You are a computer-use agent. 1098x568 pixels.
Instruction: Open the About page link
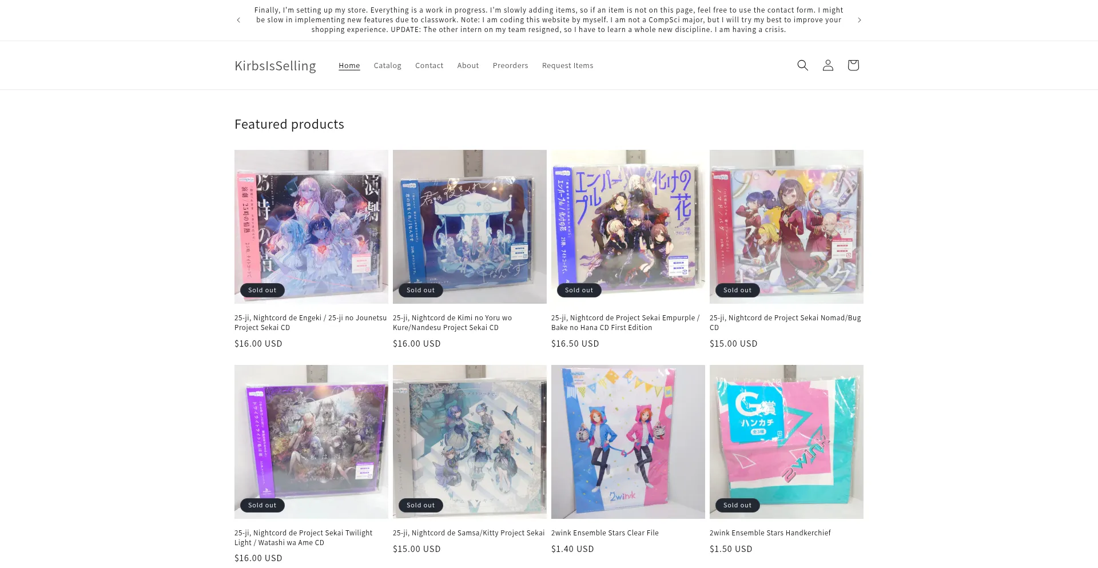468,66
